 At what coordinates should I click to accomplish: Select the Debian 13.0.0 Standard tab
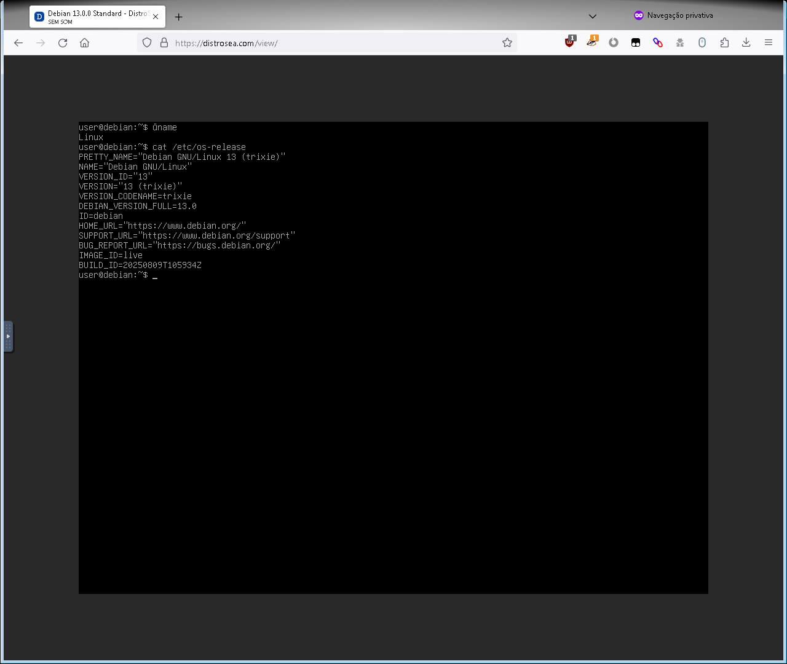click(97, 17)
